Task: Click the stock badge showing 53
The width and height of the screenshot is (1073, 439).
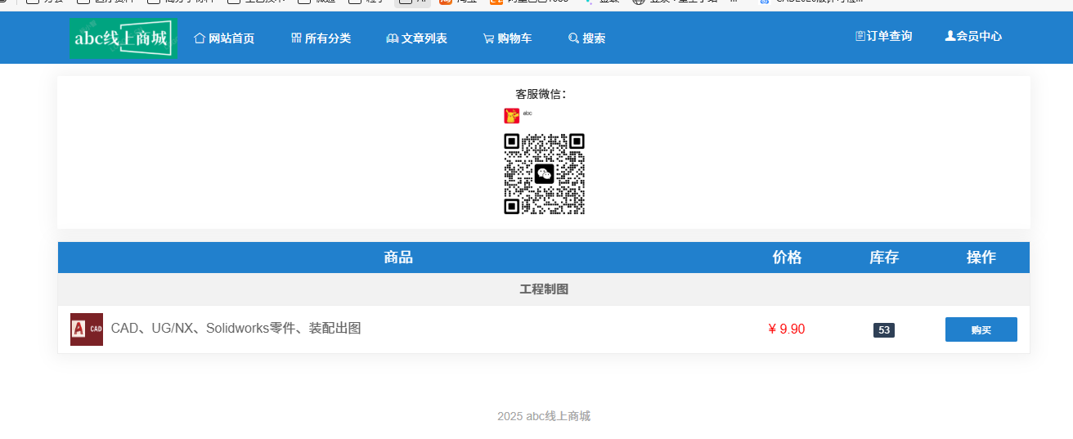Action: (883, 330)
